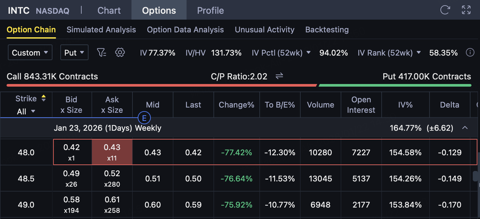Open the Custom strike count dropdown
Screen dimensions: 480x219
30,53
